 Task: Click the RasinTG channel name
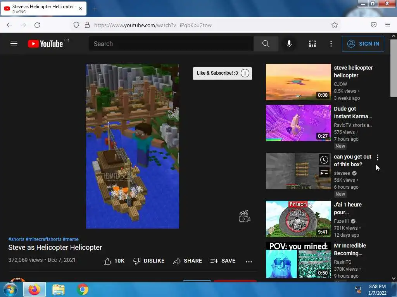click(342, 262)
